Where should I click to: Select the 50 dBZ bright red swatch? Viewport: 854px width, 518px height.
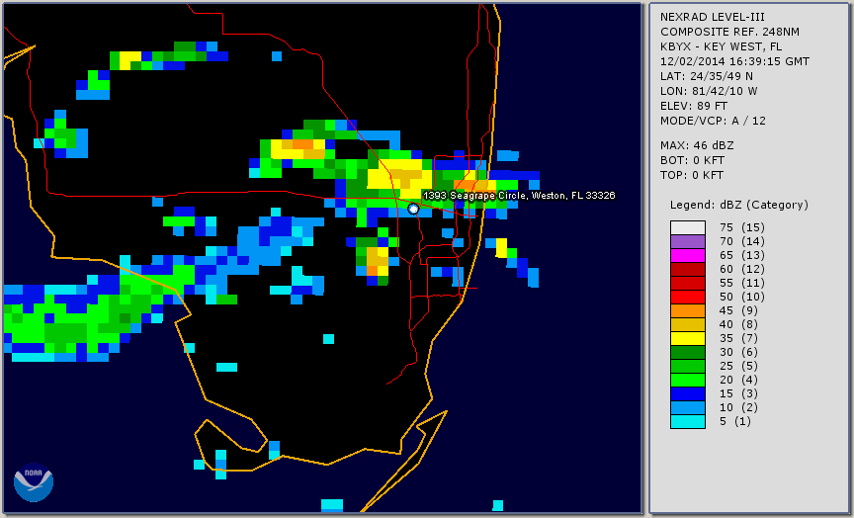click(x=688, y=297)
